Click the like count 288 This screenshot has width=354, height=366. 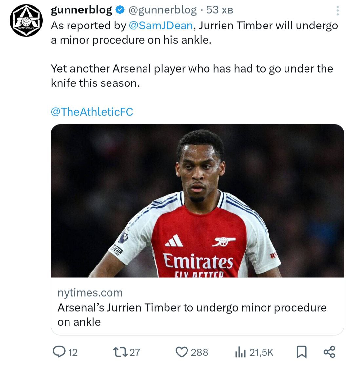click(199, 352)
